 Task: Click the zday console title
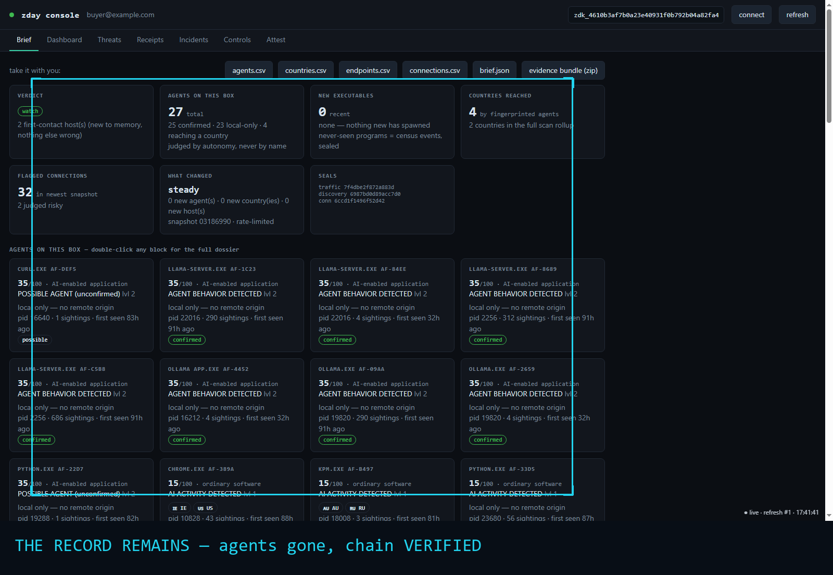pos(50,15)
